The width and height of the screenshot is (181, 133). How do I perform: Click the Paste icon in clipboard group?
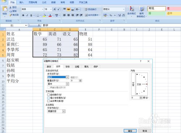click(5, 9)
